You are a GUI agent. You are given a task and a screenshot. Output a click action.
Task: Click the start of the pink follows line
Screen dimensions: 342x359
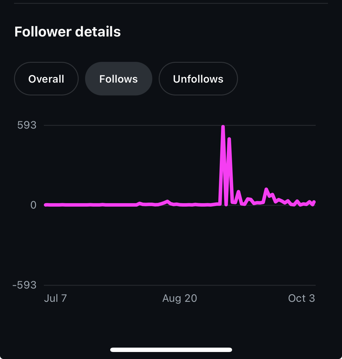tap(46, 205)
